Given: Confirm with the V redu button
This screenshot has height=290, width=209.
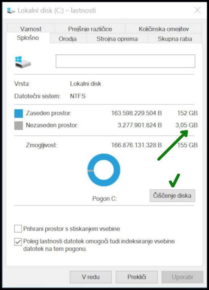Looking at the screenshot, I should pyautogui.click(x=91, y=277).
